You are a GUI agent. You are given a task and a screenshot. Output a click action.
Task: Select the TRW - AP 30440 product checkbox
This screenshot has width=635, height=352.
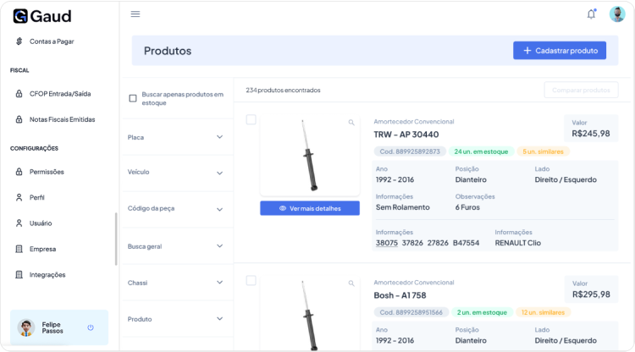point(251,119)
